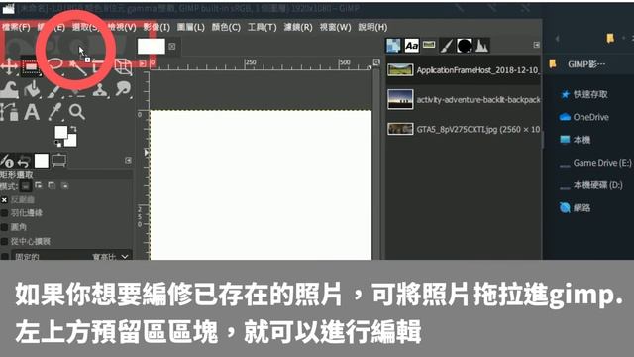Screen dimensions: 634x357
Task: Select the Color Picker eyedropper tool
Action: point(54,112)
